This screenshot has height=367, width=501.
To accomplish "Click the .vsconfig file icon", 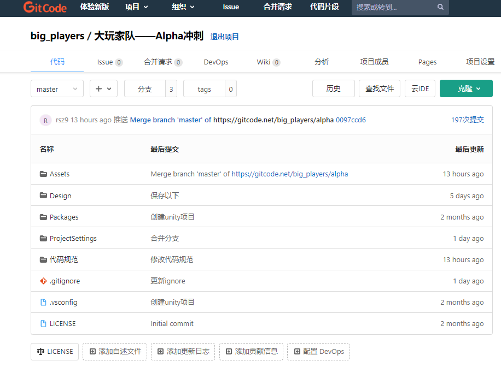I will tap(43, 303).
